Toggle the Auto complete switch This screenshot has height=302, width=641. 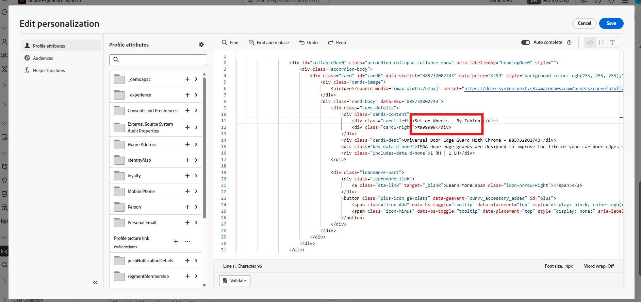pos(526,42)
